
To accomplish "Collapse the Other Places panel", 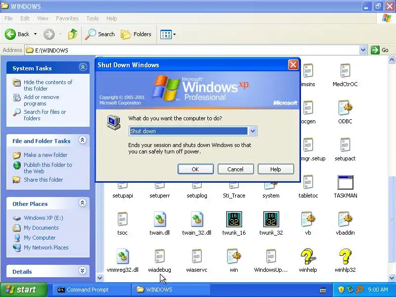I will point(83,203).
